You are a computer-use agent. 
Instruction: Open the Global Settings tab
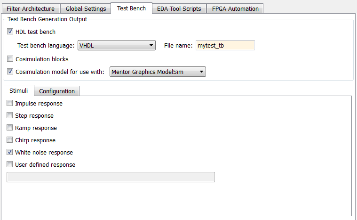pos(86,8)
